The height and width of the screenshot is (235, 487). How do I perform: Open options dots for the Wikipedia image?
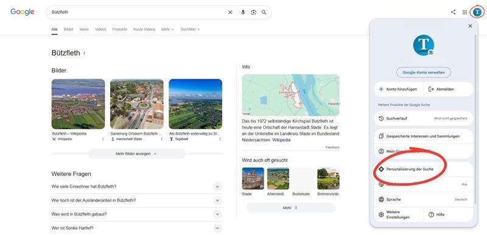pyautogui.click(x=103, y=139)
